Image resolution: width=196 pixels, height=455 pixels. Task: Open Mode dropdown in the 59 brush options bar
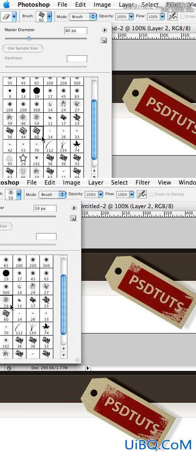click(x=52, y=194)
